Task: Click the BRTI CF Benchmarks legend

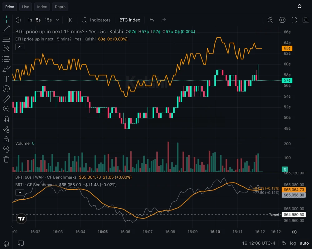Action: [36, 185]
